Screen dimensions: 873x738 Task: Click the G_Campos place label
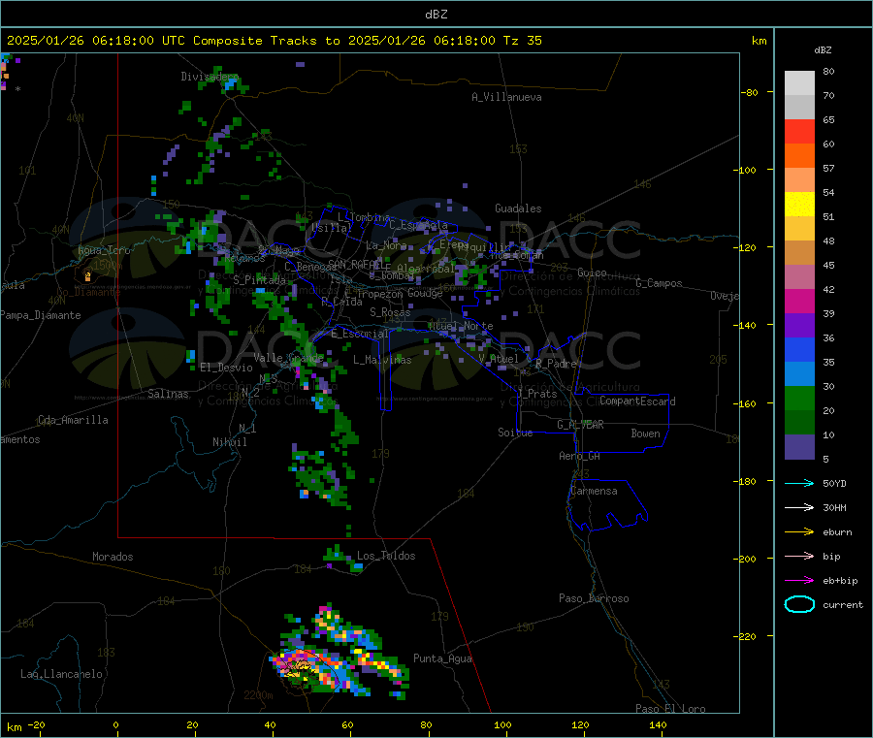pos(659,283)
